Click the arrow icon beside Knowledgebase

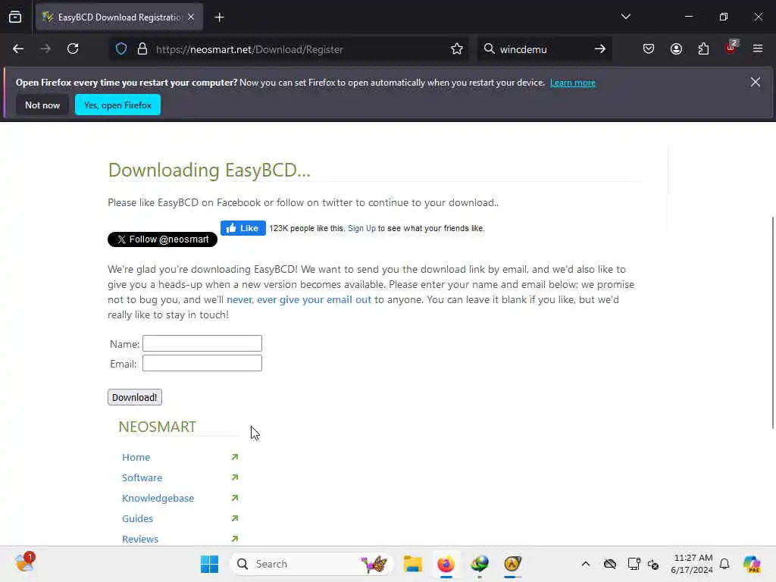(x=235, y=498)
